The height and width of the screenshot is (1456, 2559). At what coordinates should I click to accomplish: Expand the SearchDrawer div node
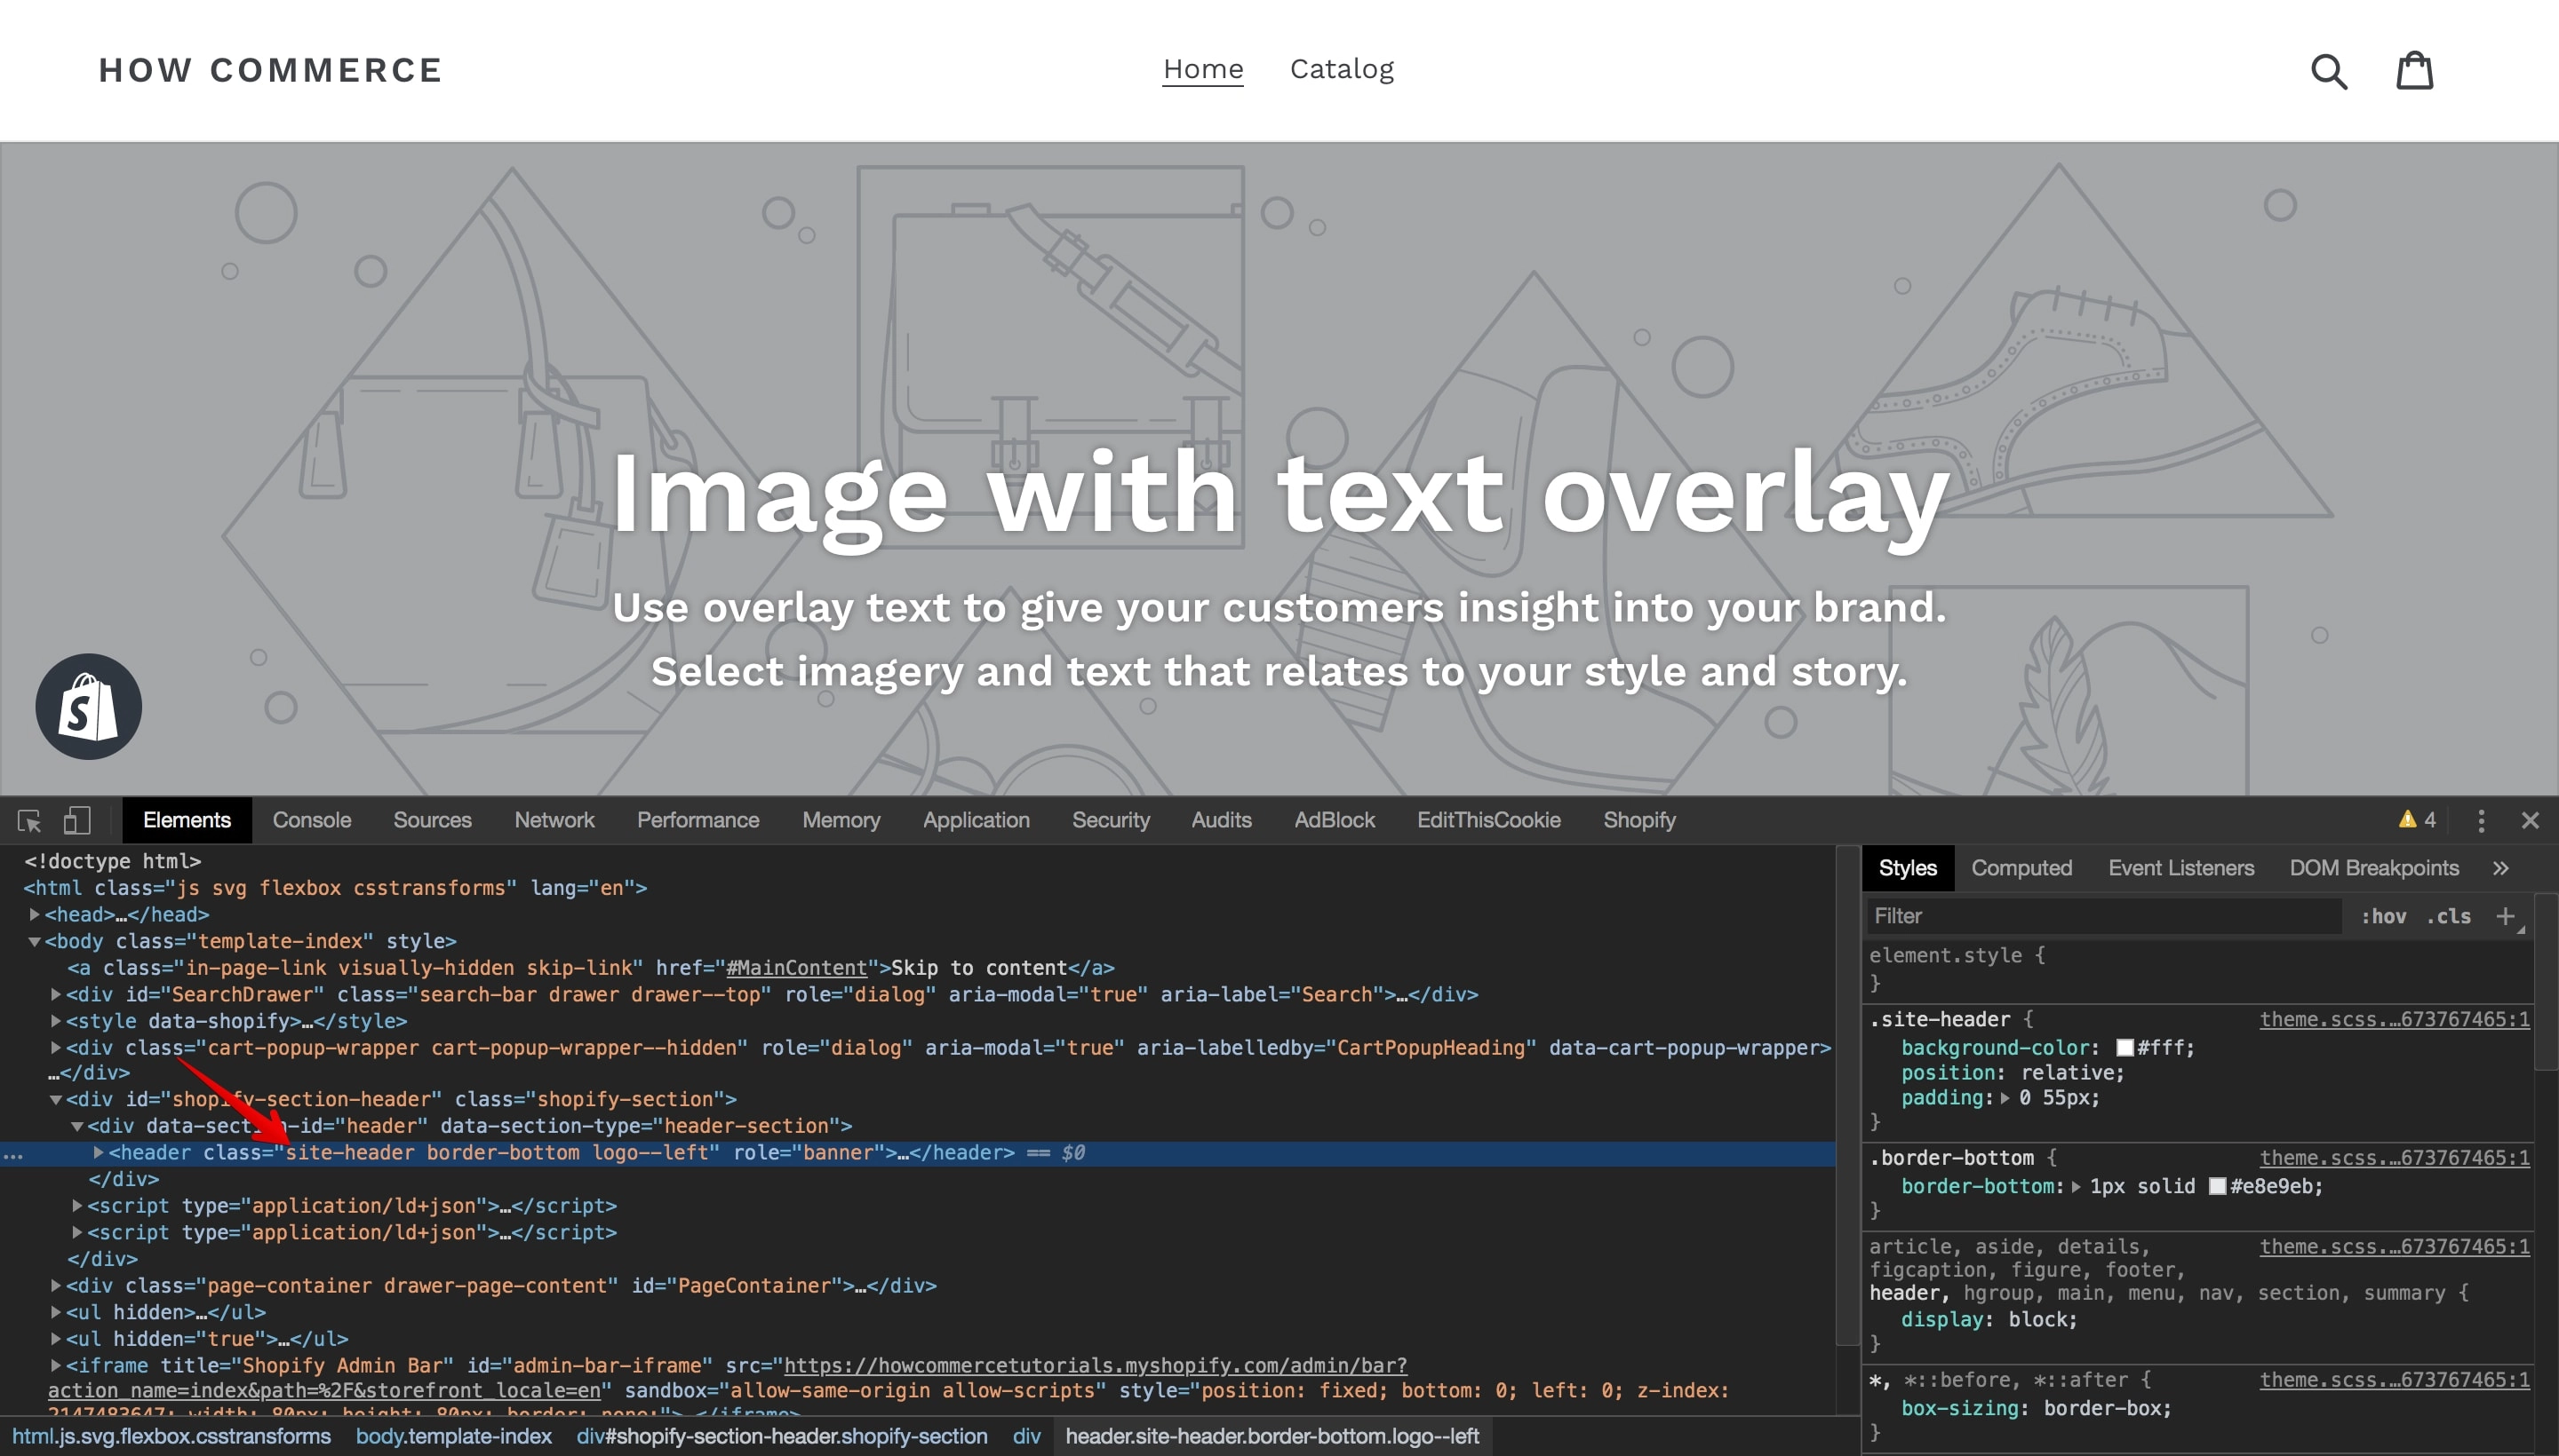[56, 994]
